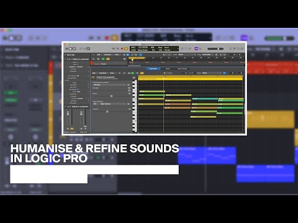Click the red Record button in background Logic window

point(107,38)
